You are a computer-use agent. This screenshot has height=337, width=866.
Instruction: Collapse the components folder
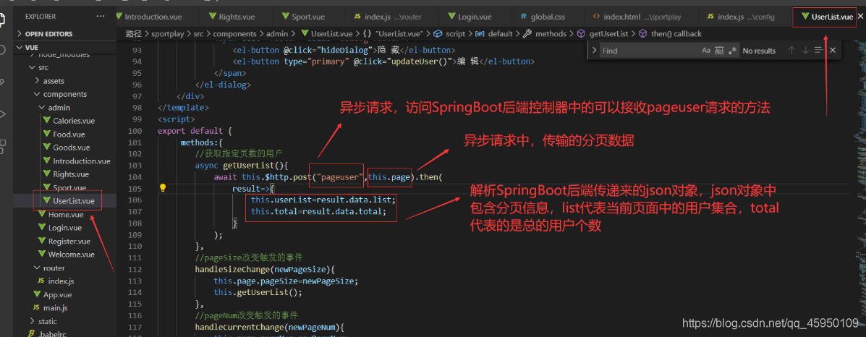click(x=59, y=94)
